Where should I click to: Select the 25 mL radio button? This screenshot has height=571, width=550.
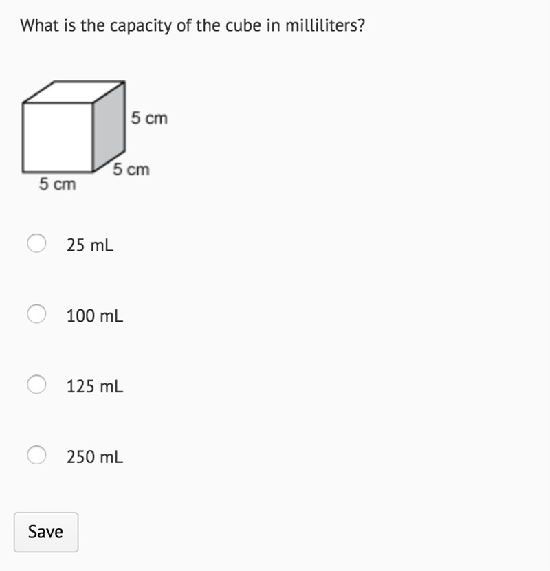click(x=36, y=243)
